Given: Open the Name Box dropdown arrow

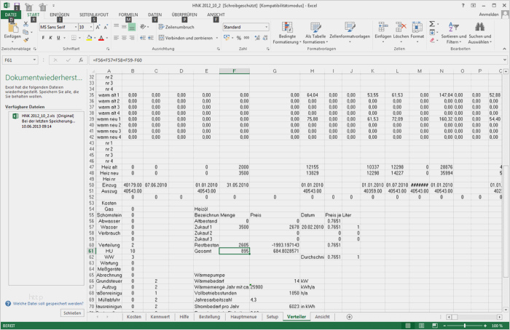Looking at the screenshot, I should point(34,60).
